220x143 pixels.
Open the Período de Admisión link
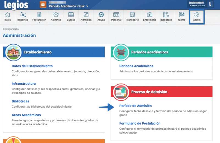(x=135, y=106)
